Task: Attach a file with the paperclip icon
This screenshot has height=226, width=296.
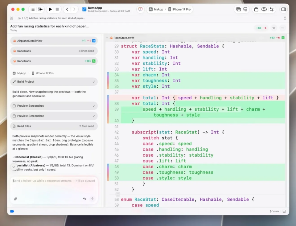Action: pyautogui.click(x=15, y=199)
